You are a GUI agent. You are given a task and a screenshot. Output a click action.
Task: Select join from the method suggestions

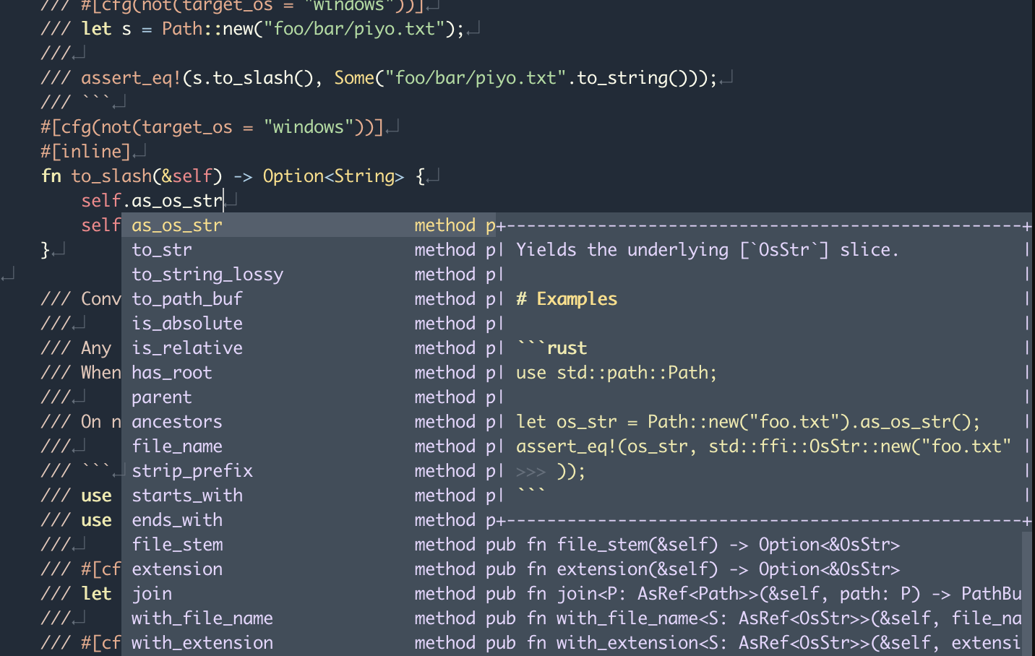(152, 593)
